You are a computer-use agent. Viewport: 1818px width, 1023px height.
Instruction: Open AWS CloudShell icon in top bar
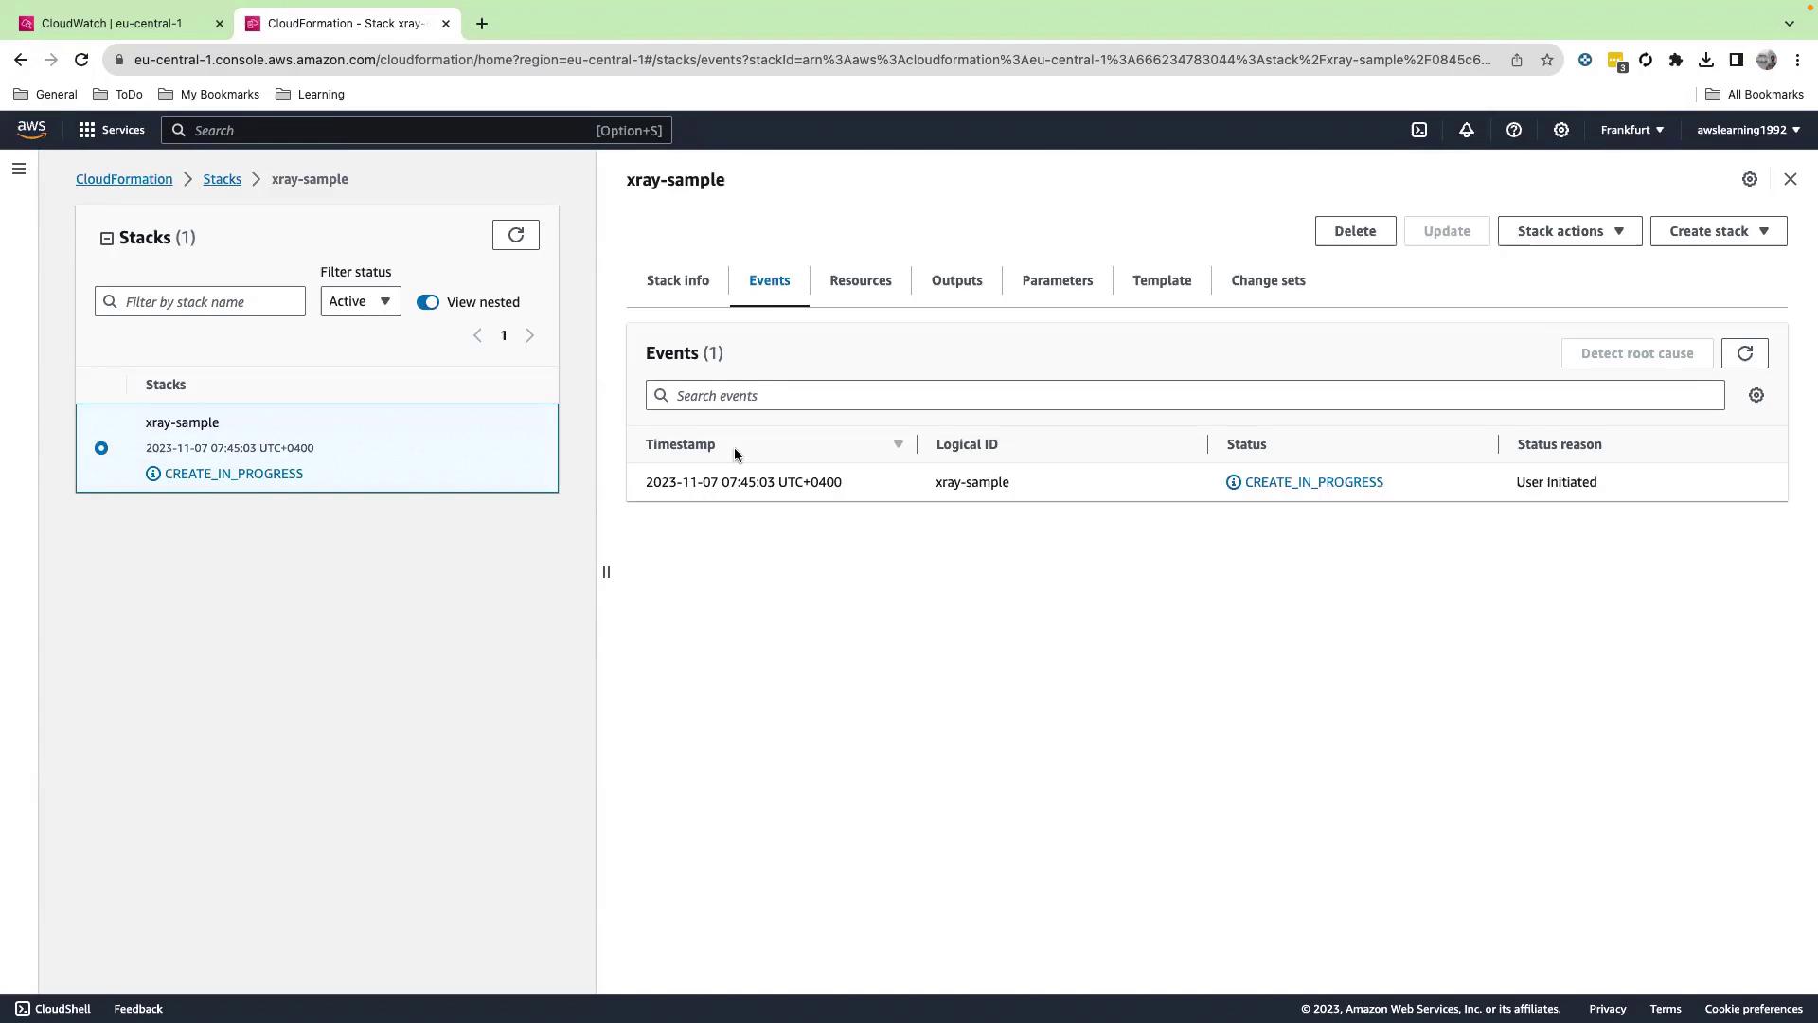click(1418, 131)
